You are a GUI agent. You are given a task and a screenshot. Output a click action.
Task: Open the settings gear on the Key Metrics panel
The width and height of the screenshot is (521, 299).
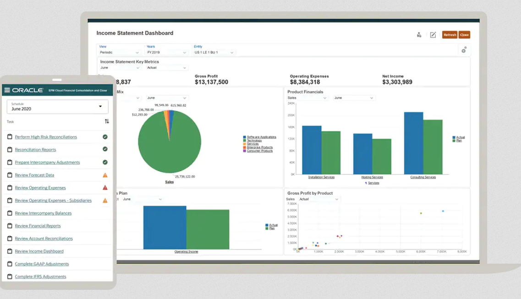[464, 50]
